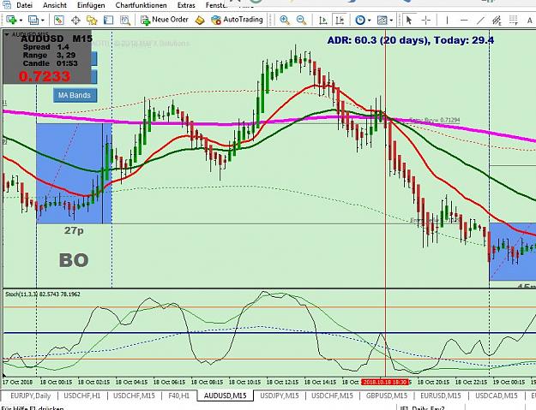The image size is (536, 410).
Task: Open the Market Watch icon
Action: (x=59, y=21)
